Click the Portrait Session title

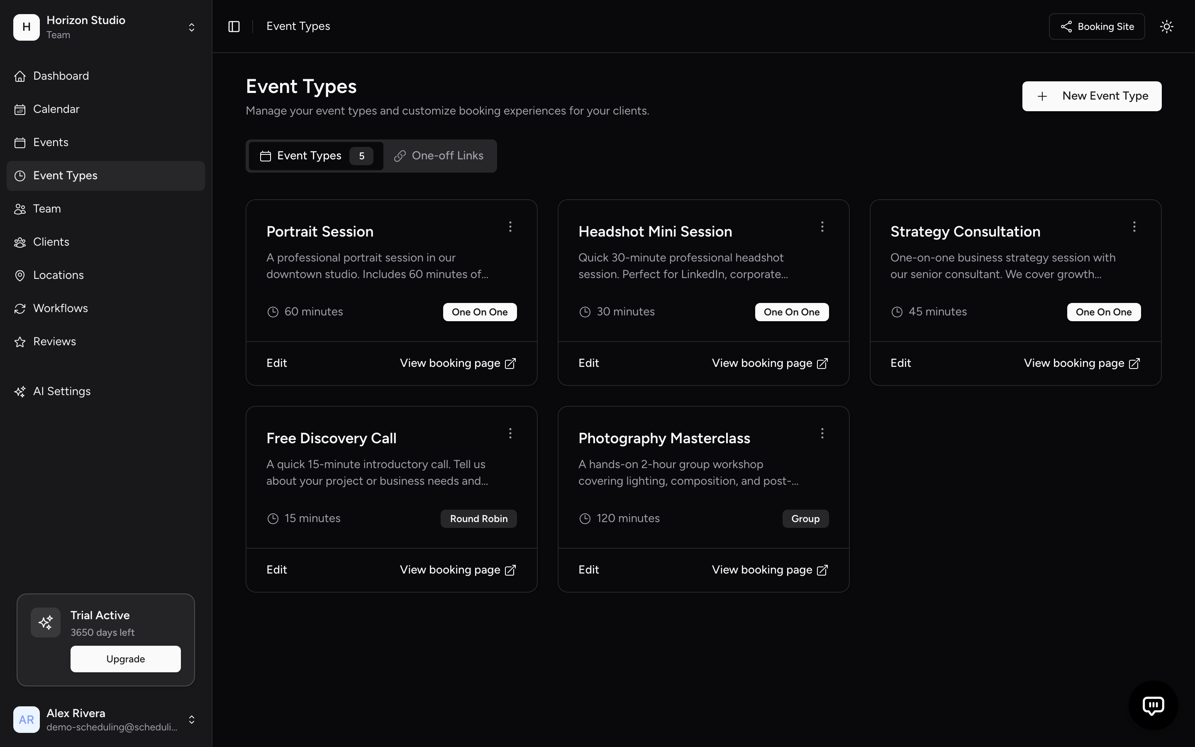click(x=320, y=232)
